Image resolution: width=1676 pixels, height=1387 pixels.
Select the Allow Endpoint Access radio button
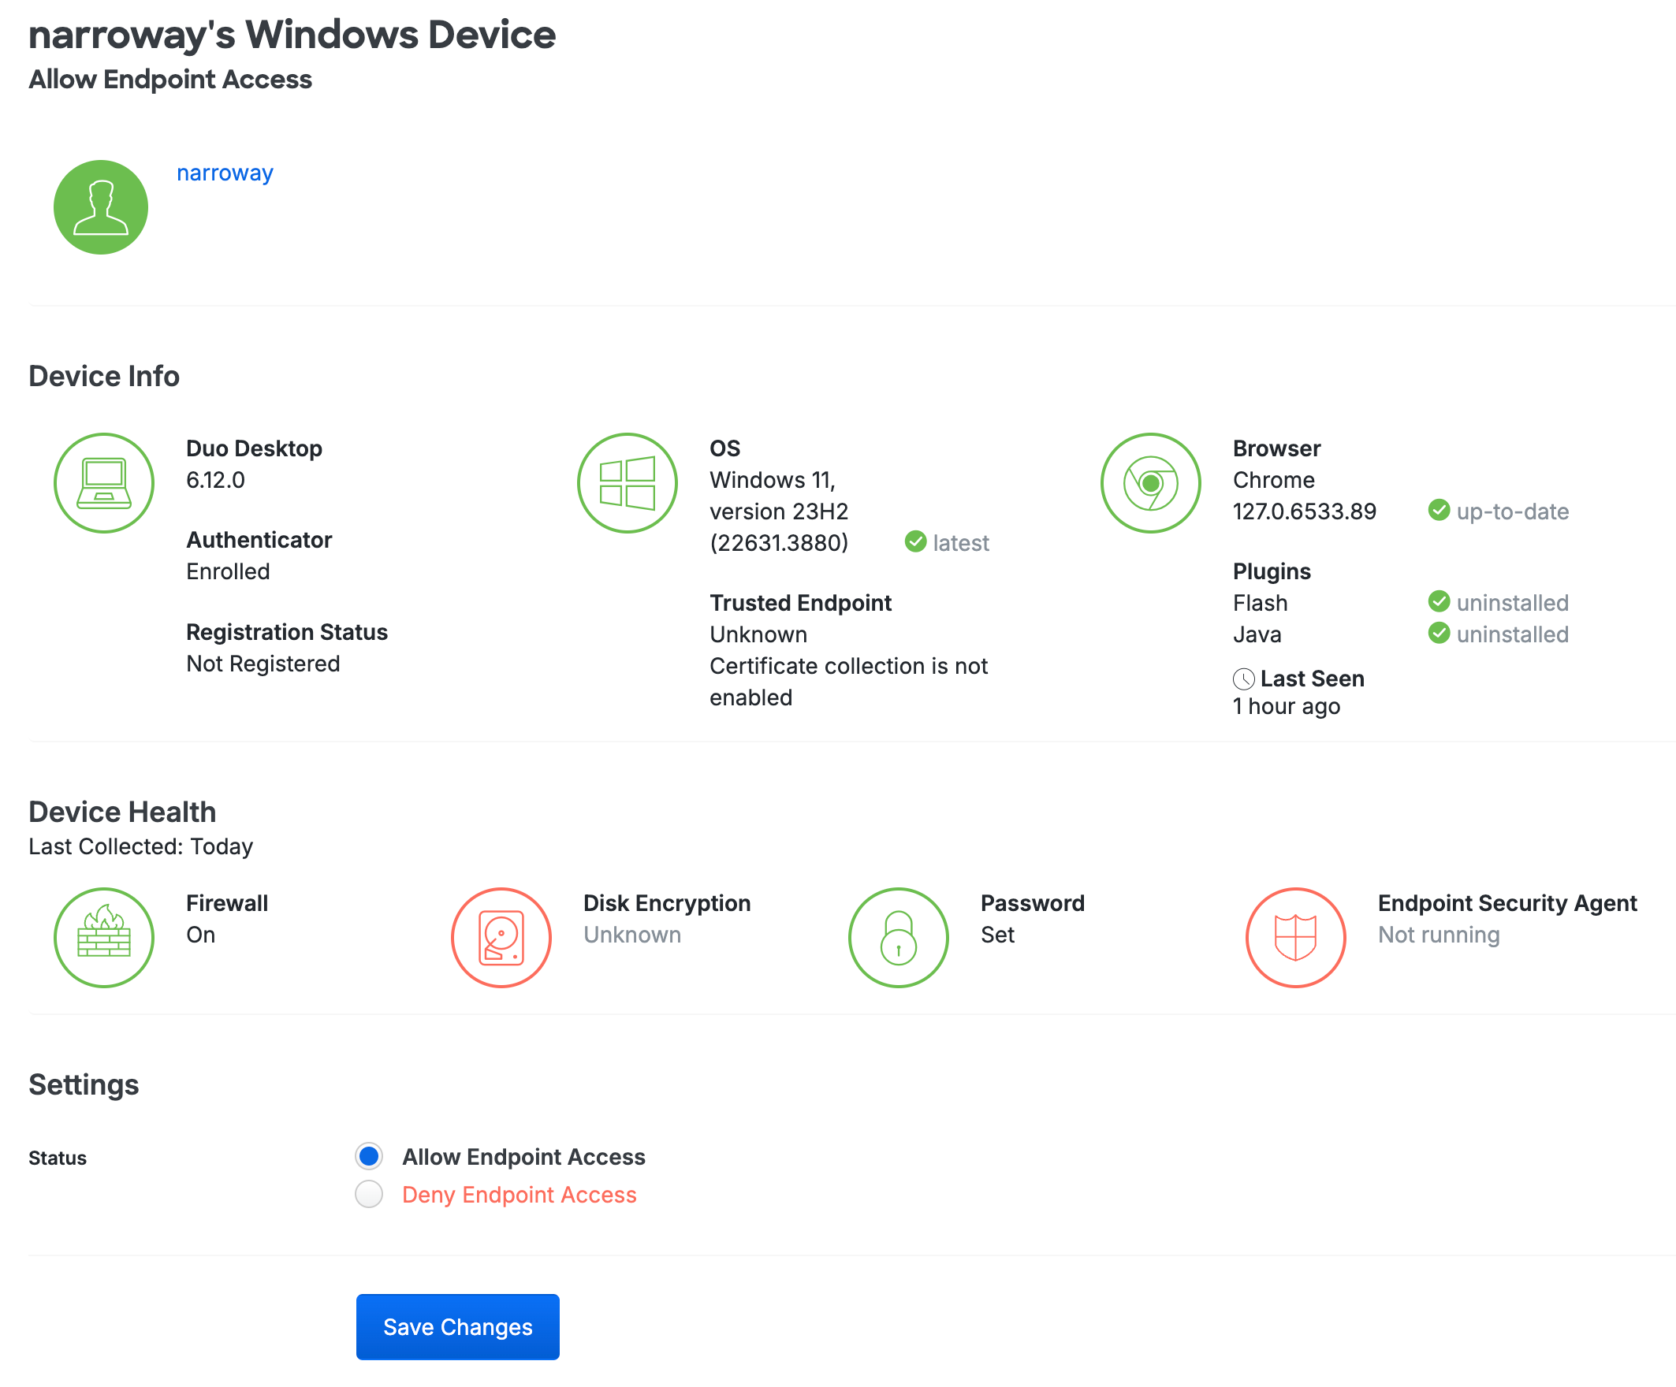[369, 1155]
